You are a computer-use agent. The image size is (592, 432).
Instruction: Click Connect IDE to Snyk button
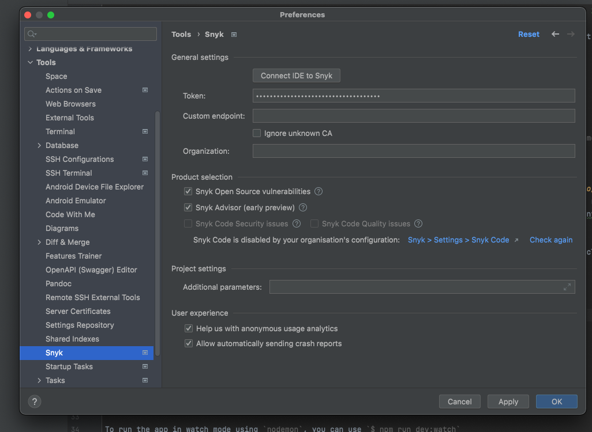tap(297, 76)
